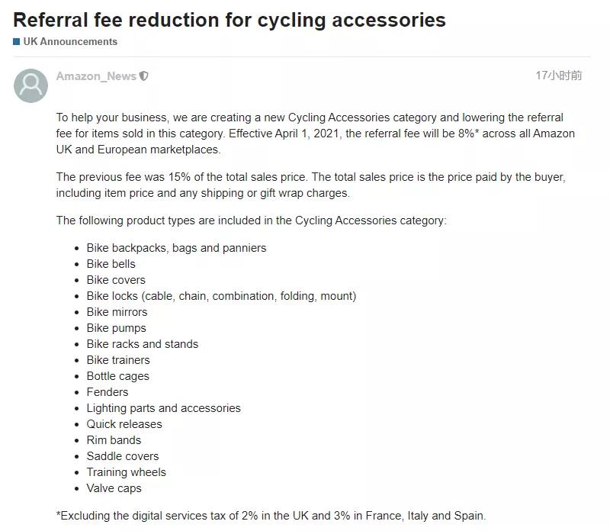The height and width of the screenshot is (531, 610).
Task: Click the digital services tax footnote text
Action: pyautogui.click(x=271, y=516)
